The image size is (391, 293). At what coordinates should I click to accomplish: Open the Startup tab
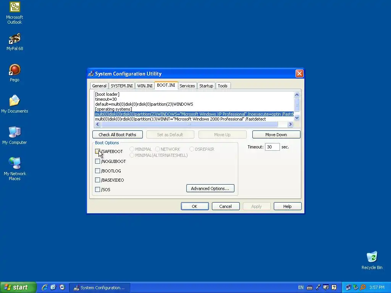point(206,86)
